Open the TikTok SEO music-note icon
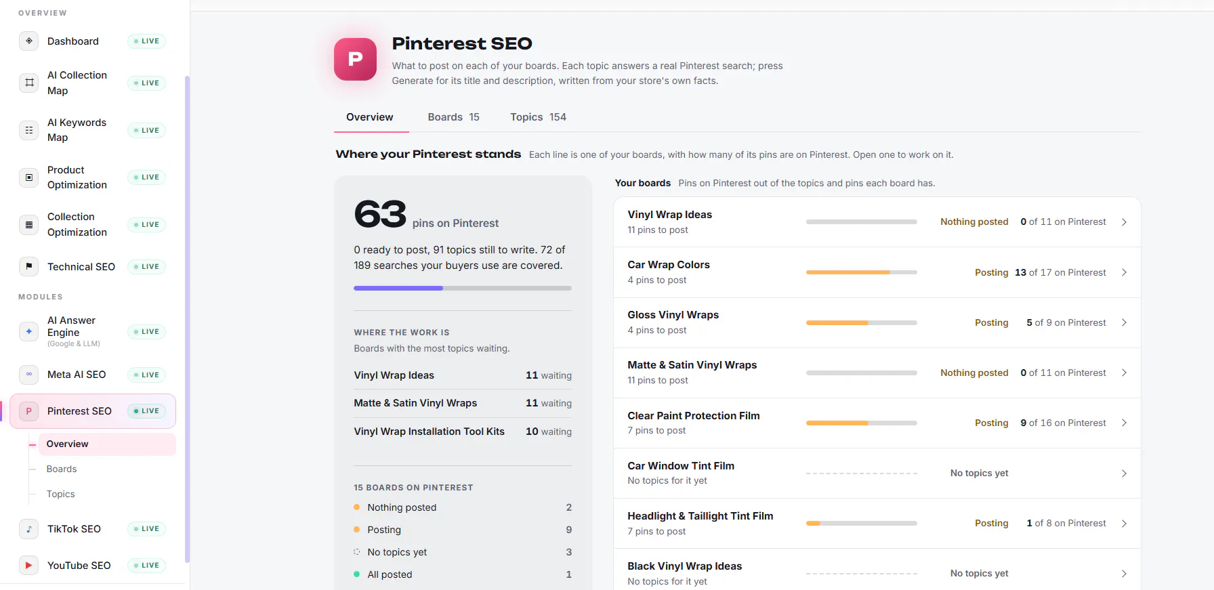Image resolution: width=1214 pixels, height=590 pixels. pyautogui.click(x=28, y=529)
